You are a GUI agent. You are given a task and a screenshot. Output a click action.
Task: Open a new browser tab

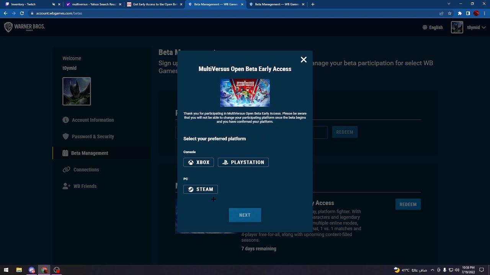click(x=313, y=4)
